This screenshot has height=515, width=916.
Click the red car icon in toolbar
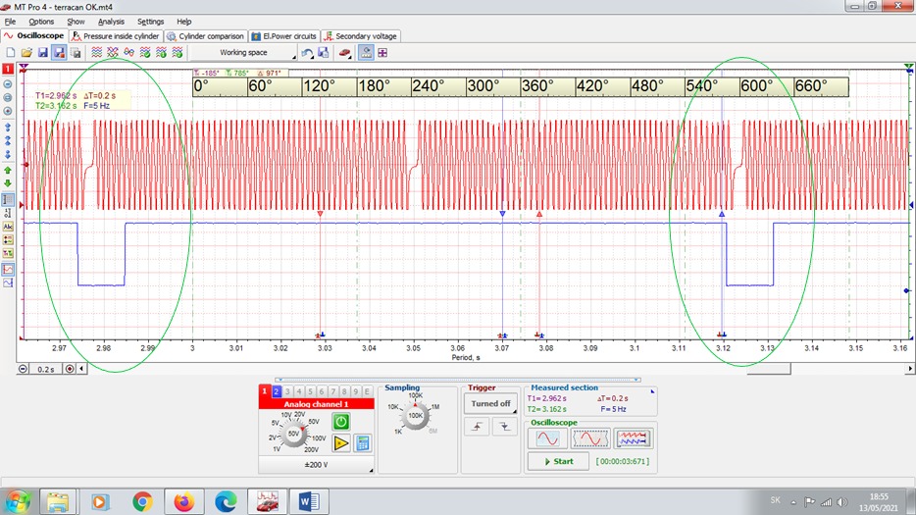pos(345,52)
